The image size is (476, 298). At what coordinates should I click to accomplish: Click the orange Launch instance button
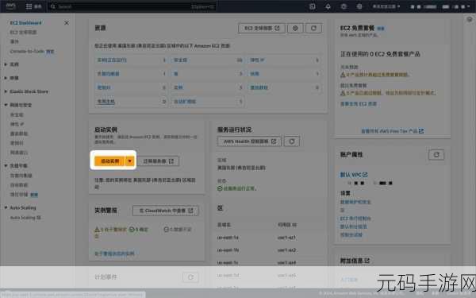pyautogui.click(x=110, y=161)
